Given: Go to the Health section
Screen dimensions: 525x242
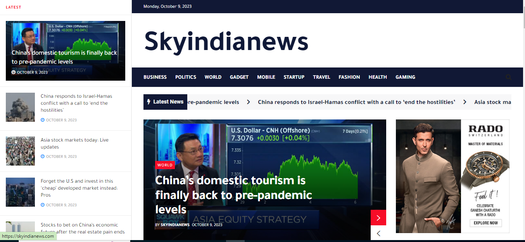Looking at the screenshot, I should pyautogui.click(x=378, y=77).
